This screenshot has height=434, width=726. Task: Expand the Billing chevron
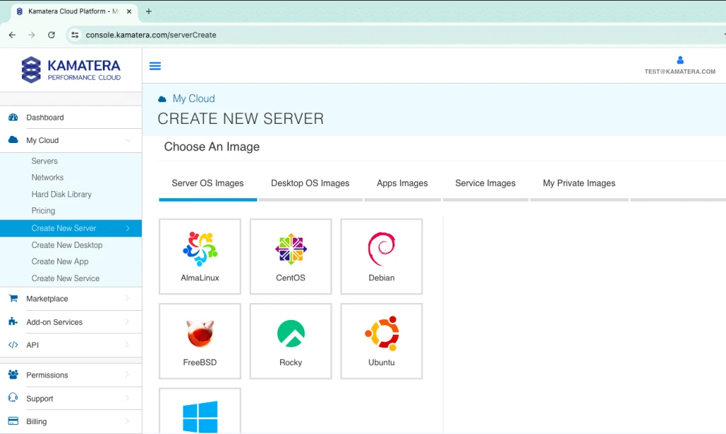(x=127, y=421)
